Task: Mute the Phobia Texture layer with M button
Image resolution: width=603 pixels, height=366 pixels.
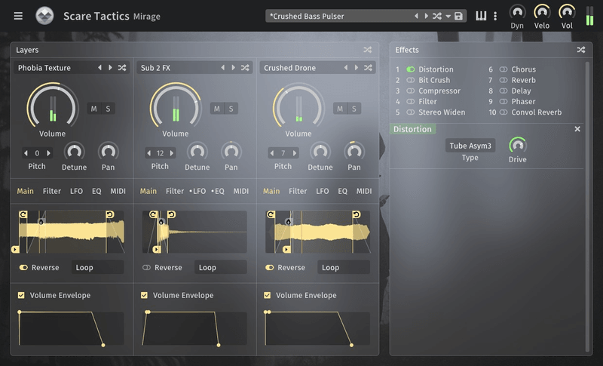Action: (93, 109)
